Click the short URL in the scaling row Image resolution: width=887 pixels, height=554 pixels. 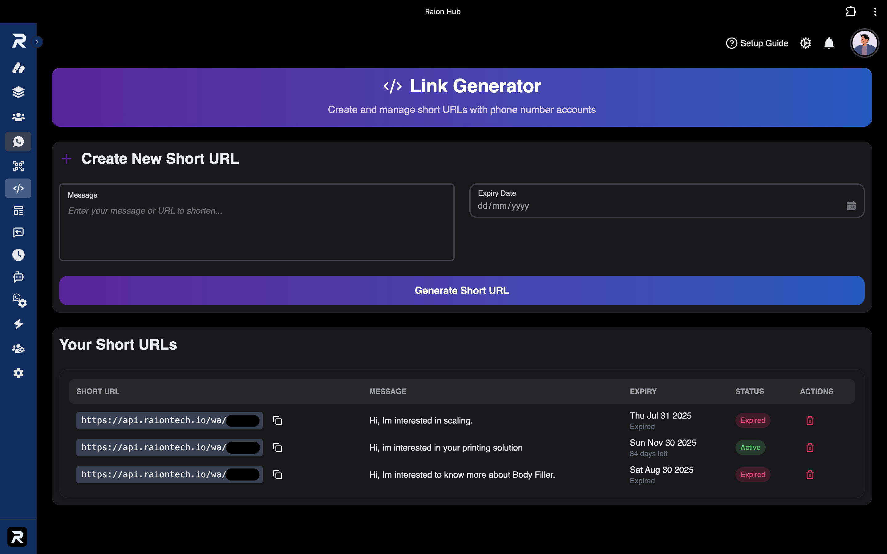(x=169, y=420)
